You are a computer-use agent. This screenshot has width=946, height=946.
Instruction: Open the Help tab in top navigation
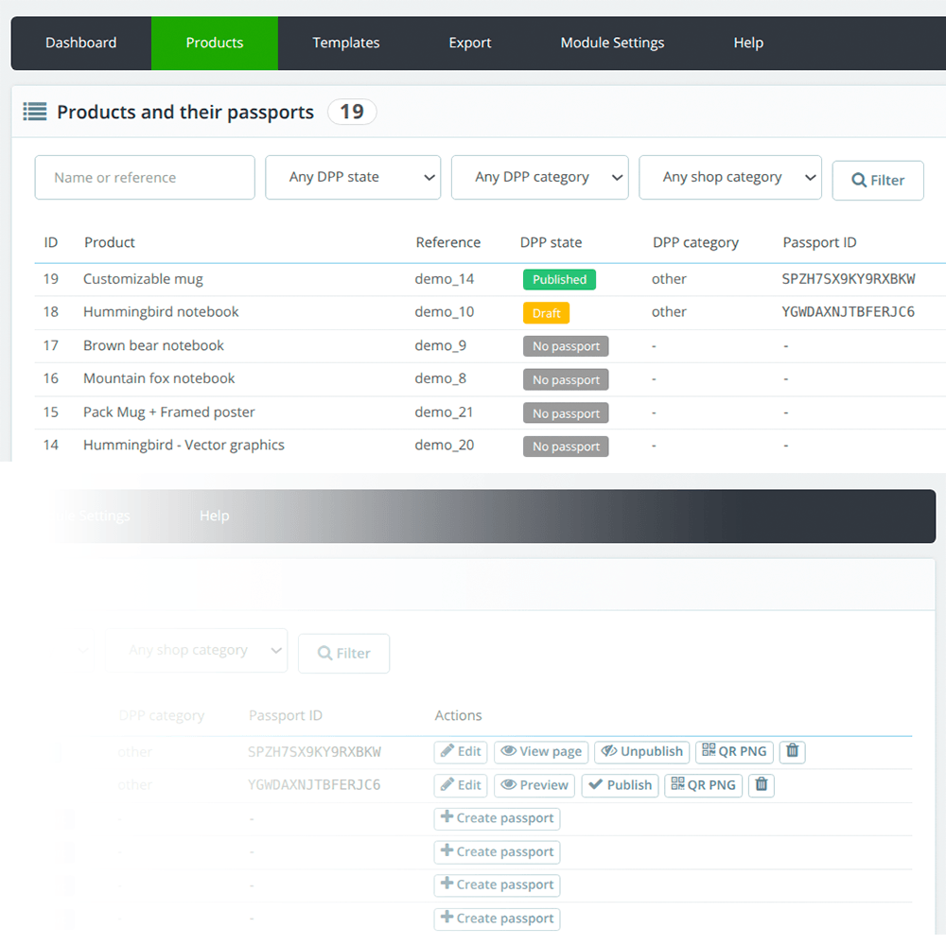748,43
